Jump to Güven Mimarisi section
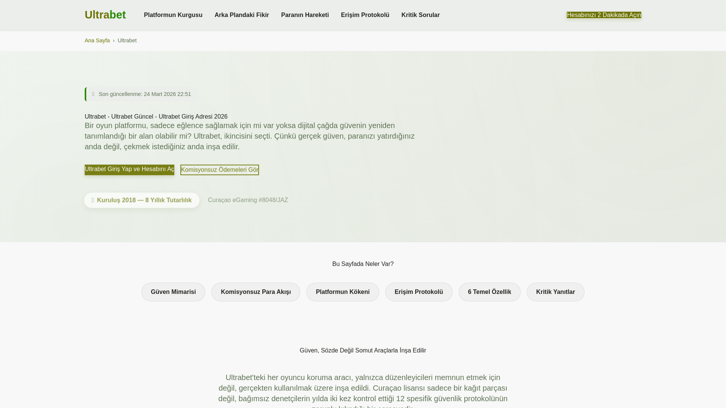The height and width of the screenshot is (408, 726). (173, 292)
